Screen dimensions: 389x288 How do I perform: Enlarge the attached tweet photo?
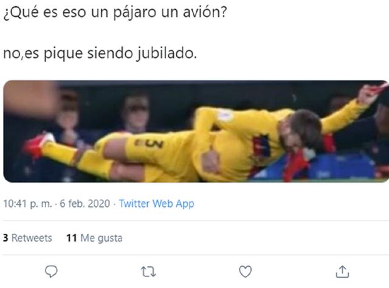point(196,131)
